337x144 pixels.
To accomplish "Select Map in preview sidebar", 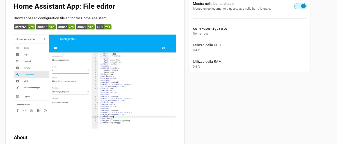I will click(x=25, y=55).
